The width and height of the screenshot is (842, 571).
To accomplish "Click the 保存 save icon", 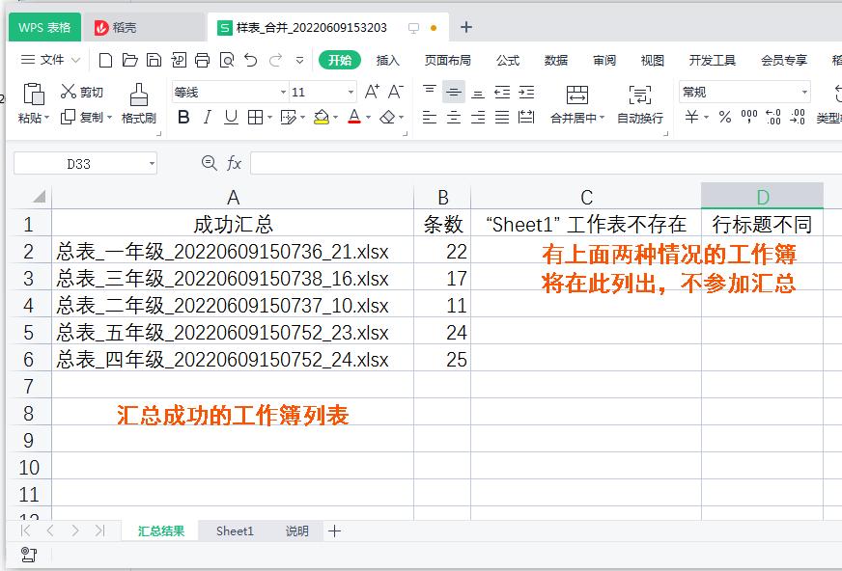I will 154,60.
